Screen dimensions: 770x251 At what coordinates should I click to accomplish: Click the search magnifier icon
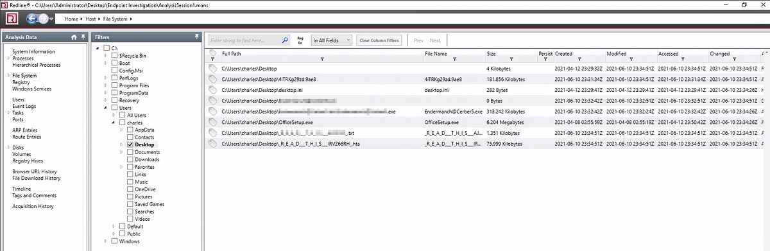click(286, 40)
